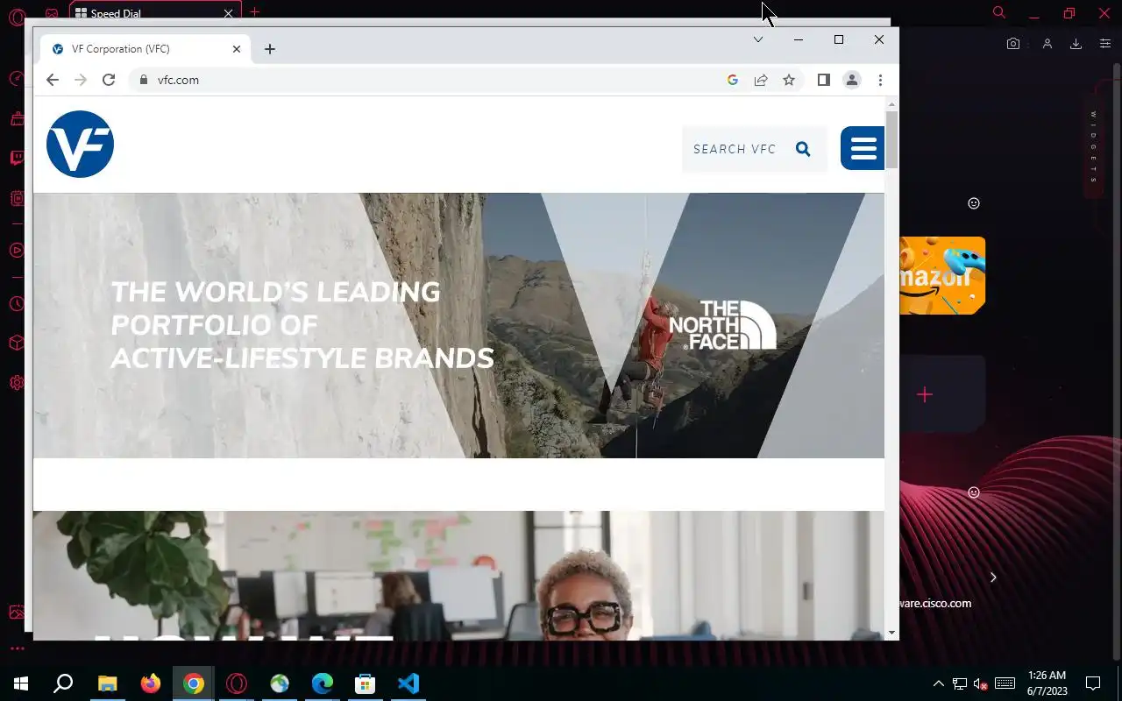Click Chrome's forward arrow
This screenshot has height=701, width=1122.
81,80
